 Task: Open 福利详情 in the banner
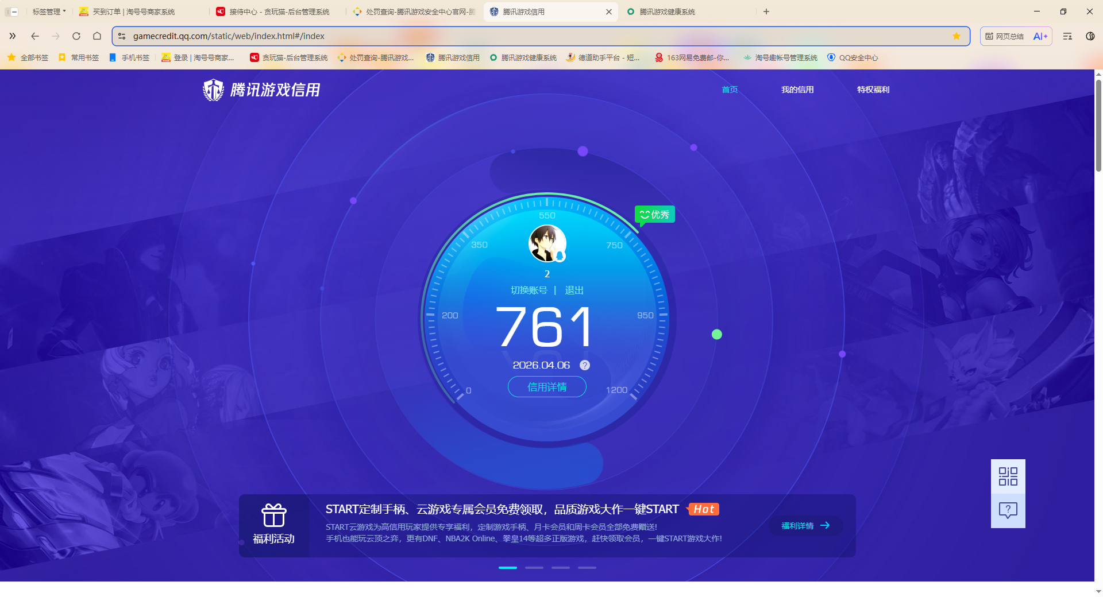[805, 525]
